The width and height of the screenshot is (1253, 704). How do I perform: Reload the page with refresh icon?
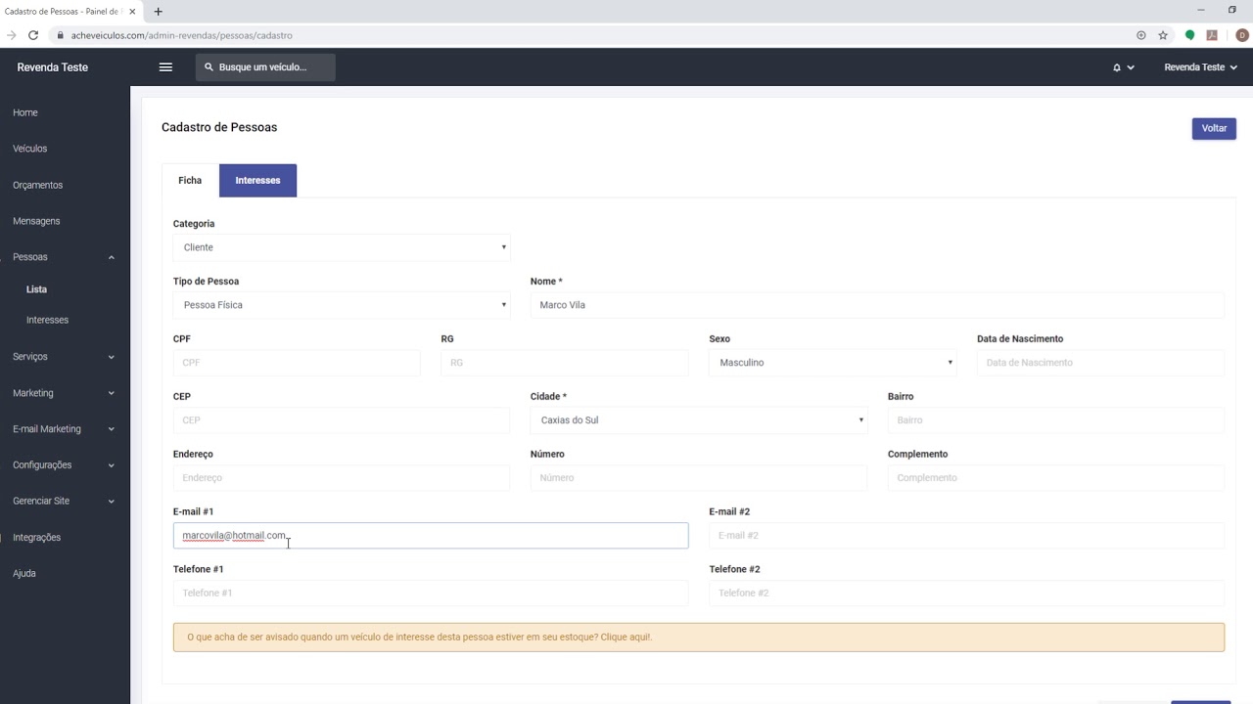(x=33, y=35)
